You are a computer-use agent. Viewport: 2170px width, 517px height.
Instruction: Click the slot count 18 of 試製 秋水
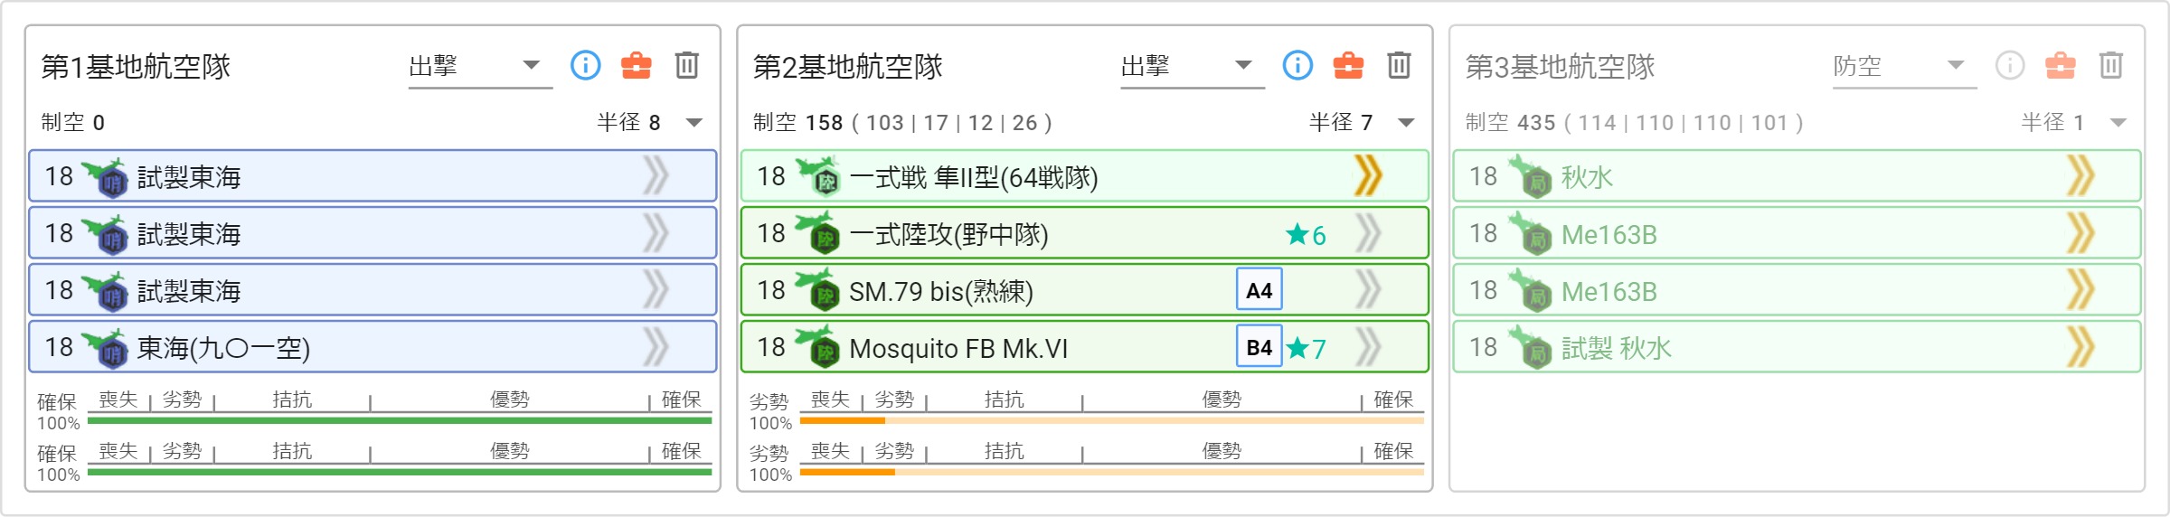[1483, 347]
